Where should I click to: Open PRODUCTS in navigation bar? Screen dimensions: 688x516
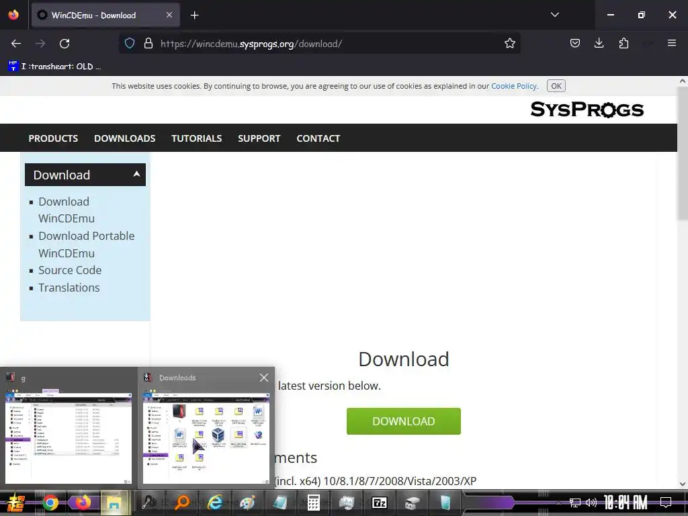pyautogui.click(x=53, y=138)
